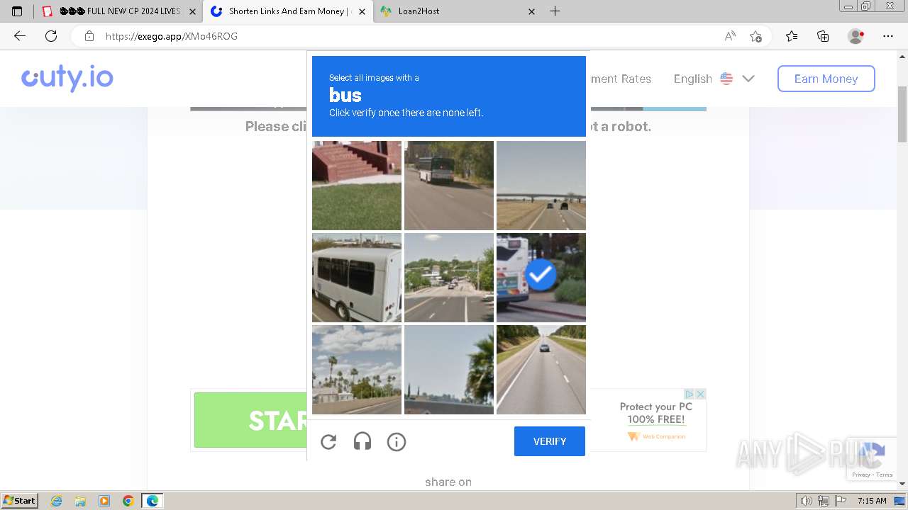This screenshot has width=908, height=510.
Task: View site information lock icon
Action: (x=89, y=36)
